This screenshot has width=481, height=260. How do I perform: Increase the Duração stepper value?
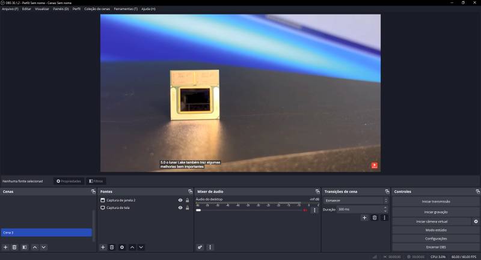pyautogui.click(x=385, y=208)
